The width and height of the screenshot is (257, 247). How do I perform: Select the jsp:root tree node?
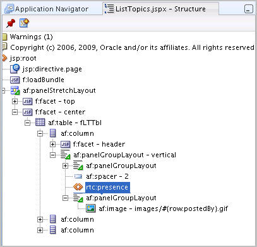(23, 58)
